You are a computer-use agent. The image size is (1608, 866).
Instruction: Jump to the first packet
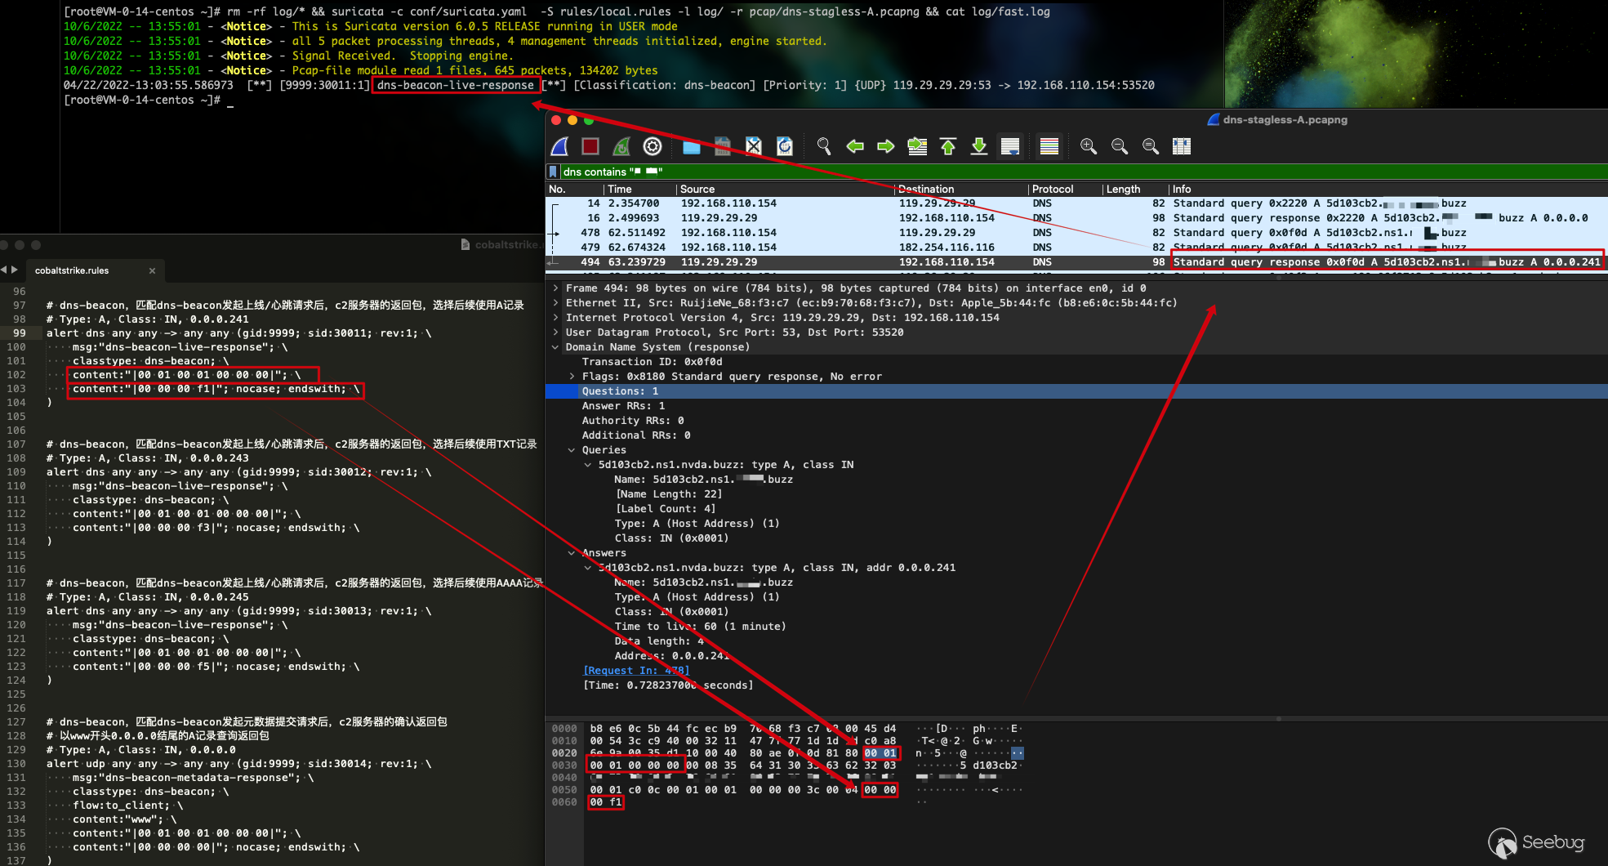pyautogui.click(x=948, y=146)
